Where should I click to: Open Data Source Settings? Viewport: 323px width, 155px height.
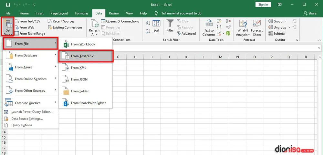(30, 119)
